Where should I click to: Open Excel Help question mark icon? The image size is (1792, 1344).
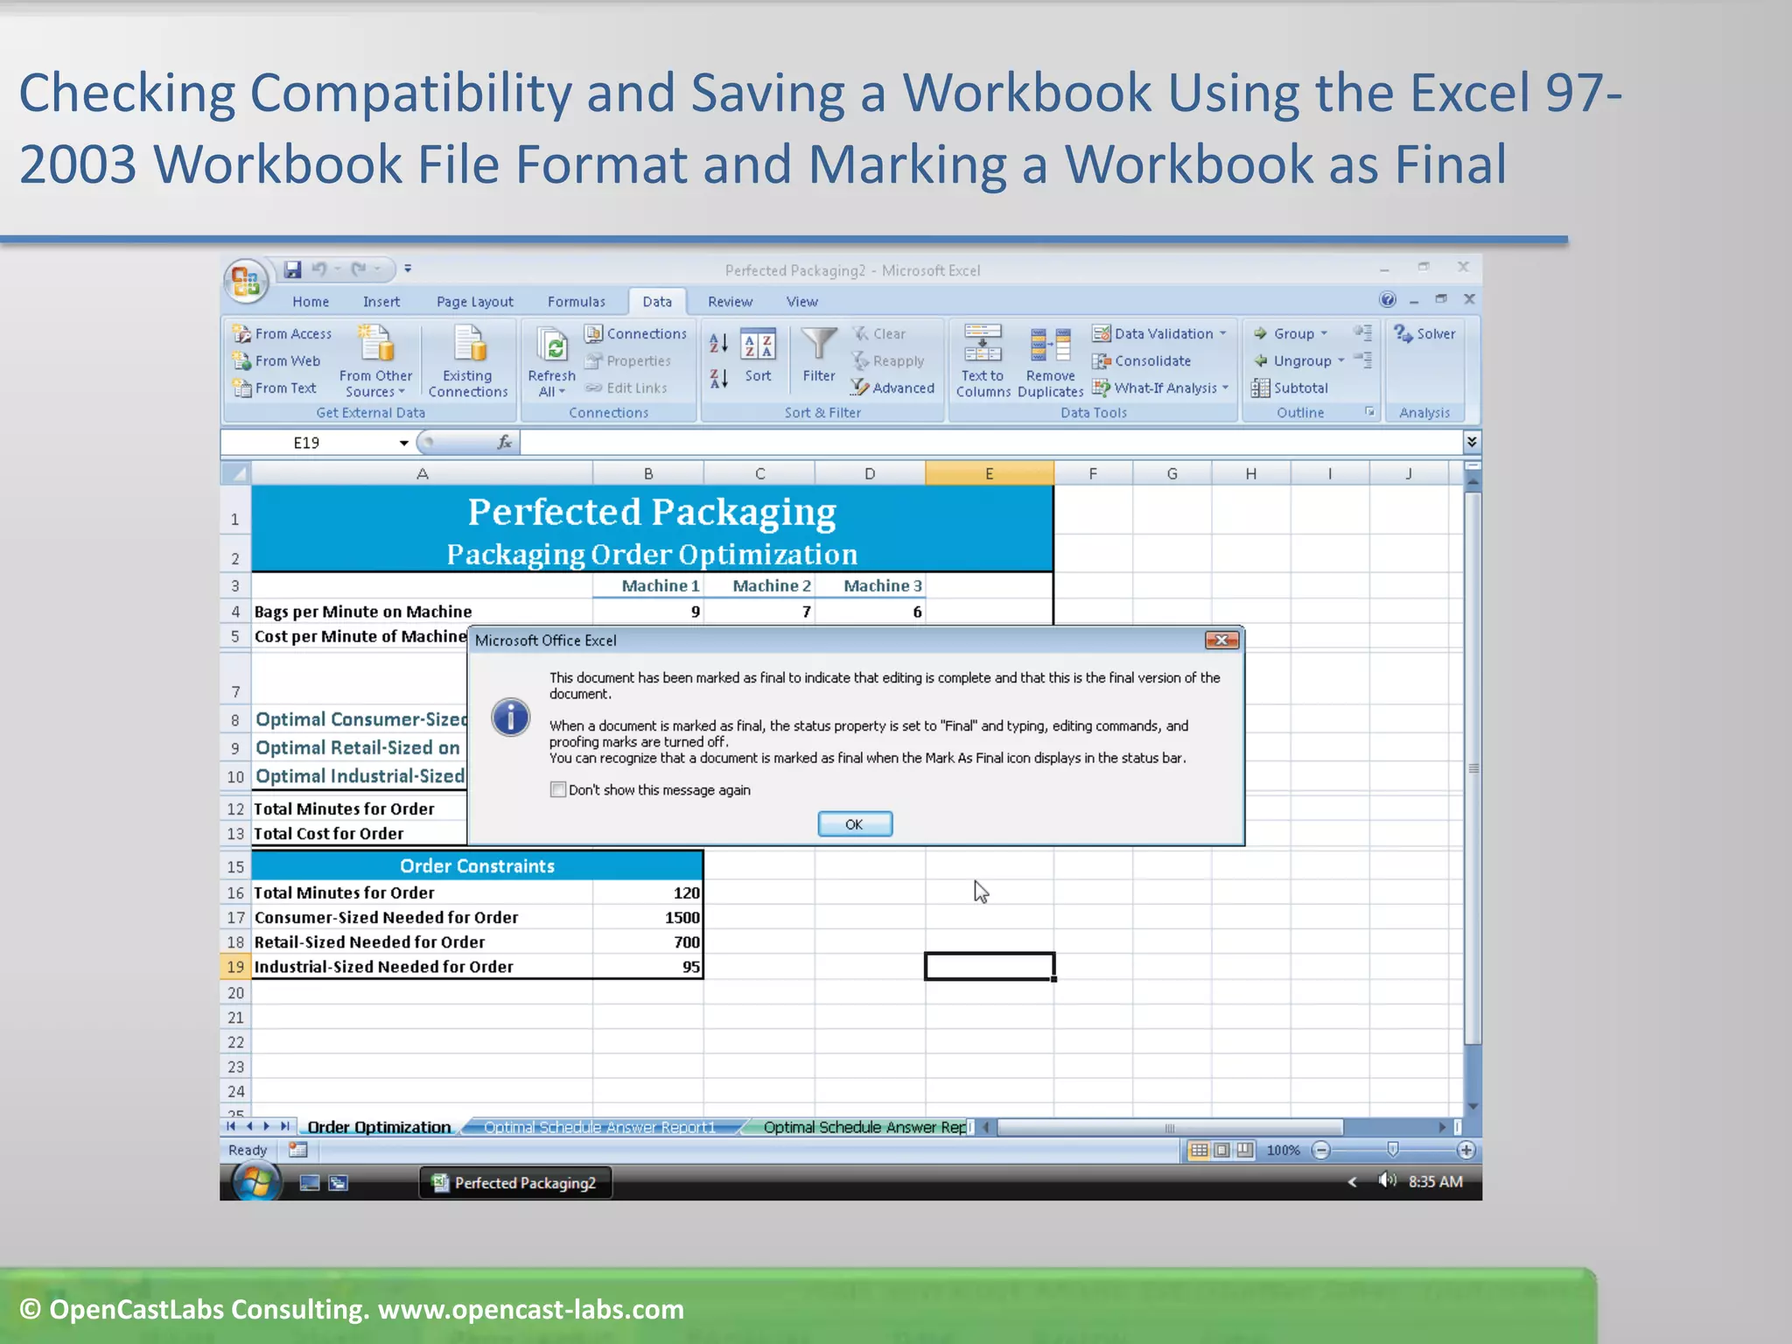click(1388, 300)
